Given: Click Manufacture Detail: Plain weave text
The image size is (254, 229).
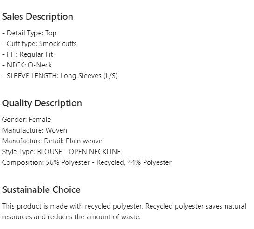Looking at the screenshot, I should [52, 141].
